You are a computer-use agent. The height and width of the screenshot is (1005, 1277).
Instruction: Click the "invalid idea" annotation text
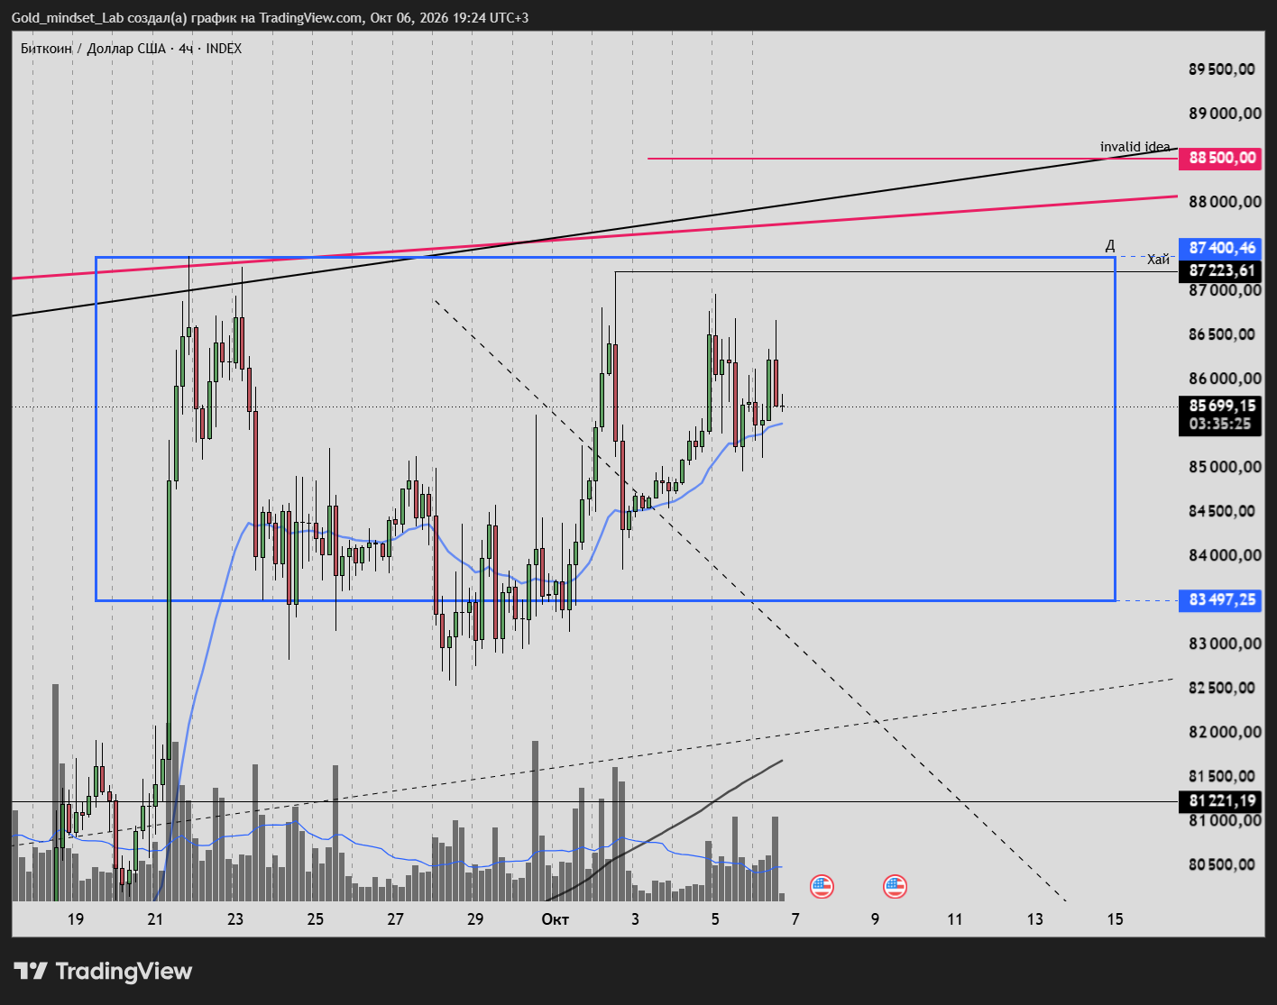point(1135,147)
